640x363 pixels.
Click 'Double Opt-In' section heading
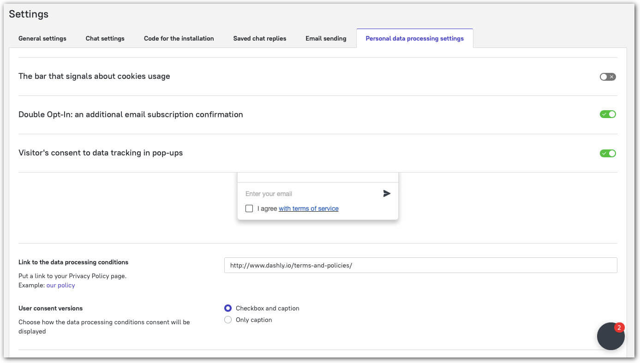[x=131, y=114]
